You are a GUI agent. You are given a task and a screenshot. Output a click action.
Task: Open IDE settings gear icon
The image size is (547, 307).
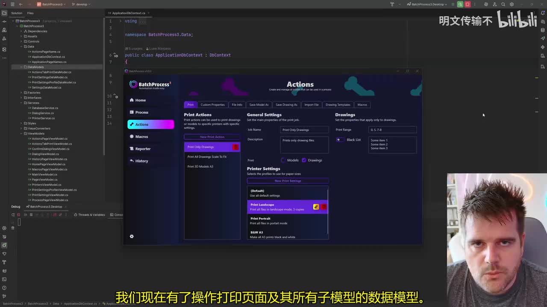click(512, 4)
